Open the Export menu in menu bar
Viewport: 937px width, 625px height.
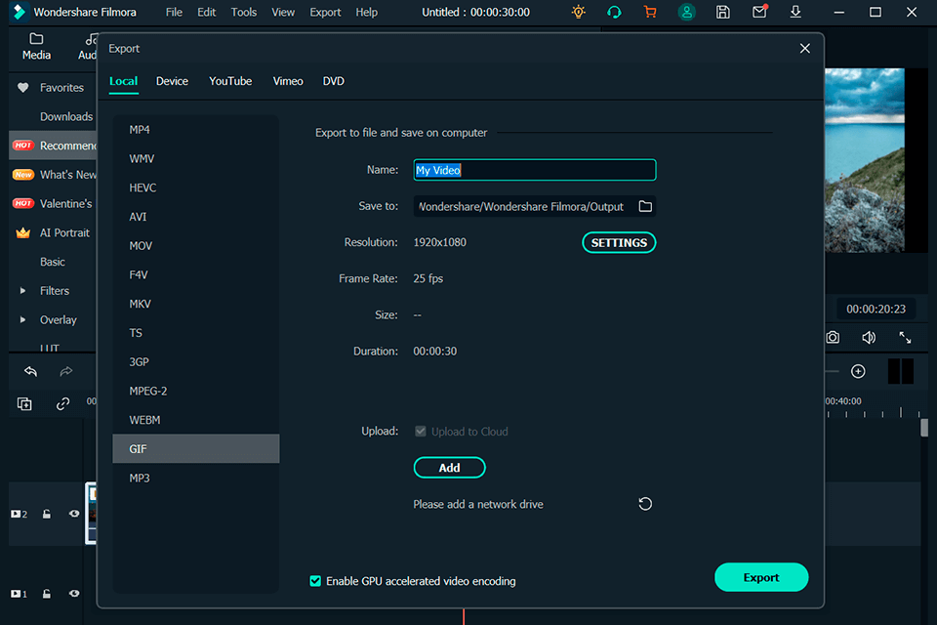[x=325, y=12]
